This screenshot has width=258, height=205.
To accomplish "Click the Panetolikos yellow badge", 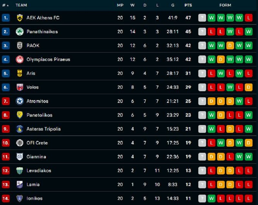I will [20, 115].
